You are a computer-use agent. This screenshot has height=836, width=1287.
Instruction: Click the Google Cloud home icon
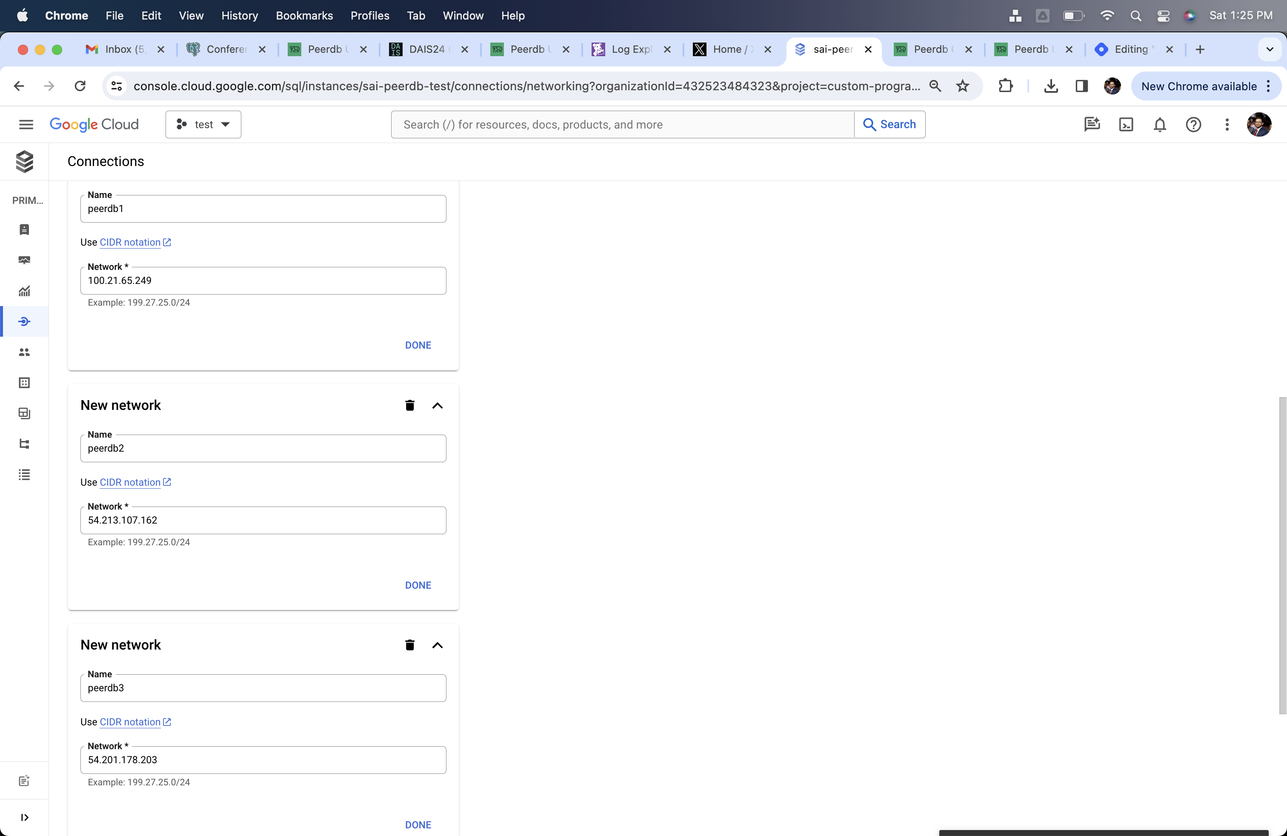[x=94, y=124]
